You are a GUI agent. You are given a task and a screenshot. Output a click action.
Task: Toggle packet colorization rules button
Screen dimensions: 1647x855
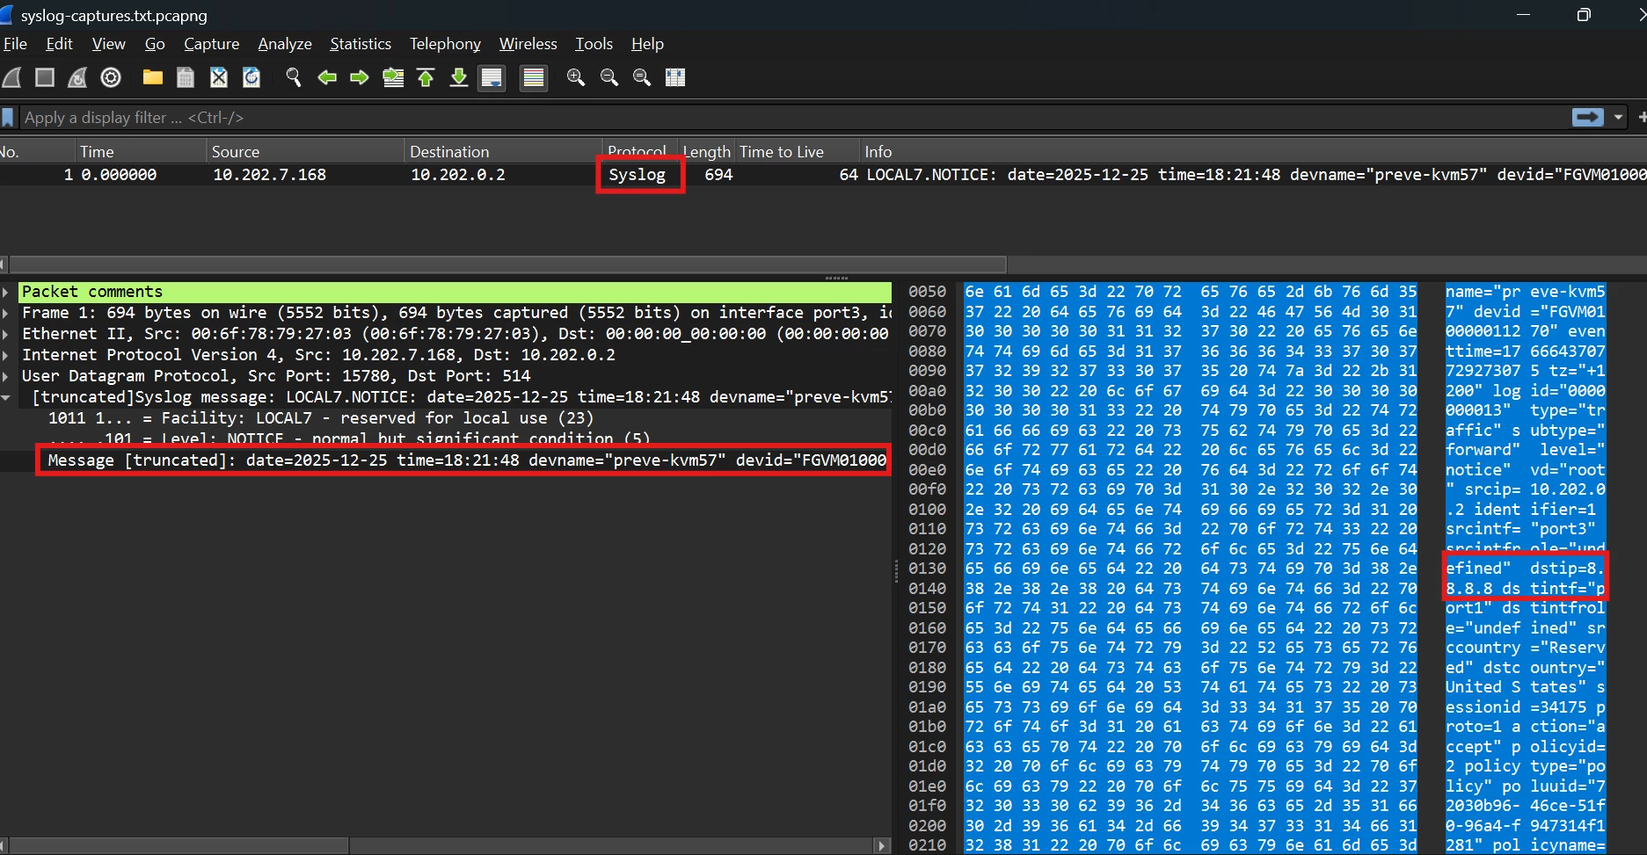533,77
